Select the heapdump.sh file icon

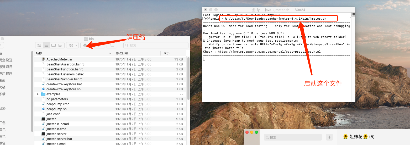[43, 109]
